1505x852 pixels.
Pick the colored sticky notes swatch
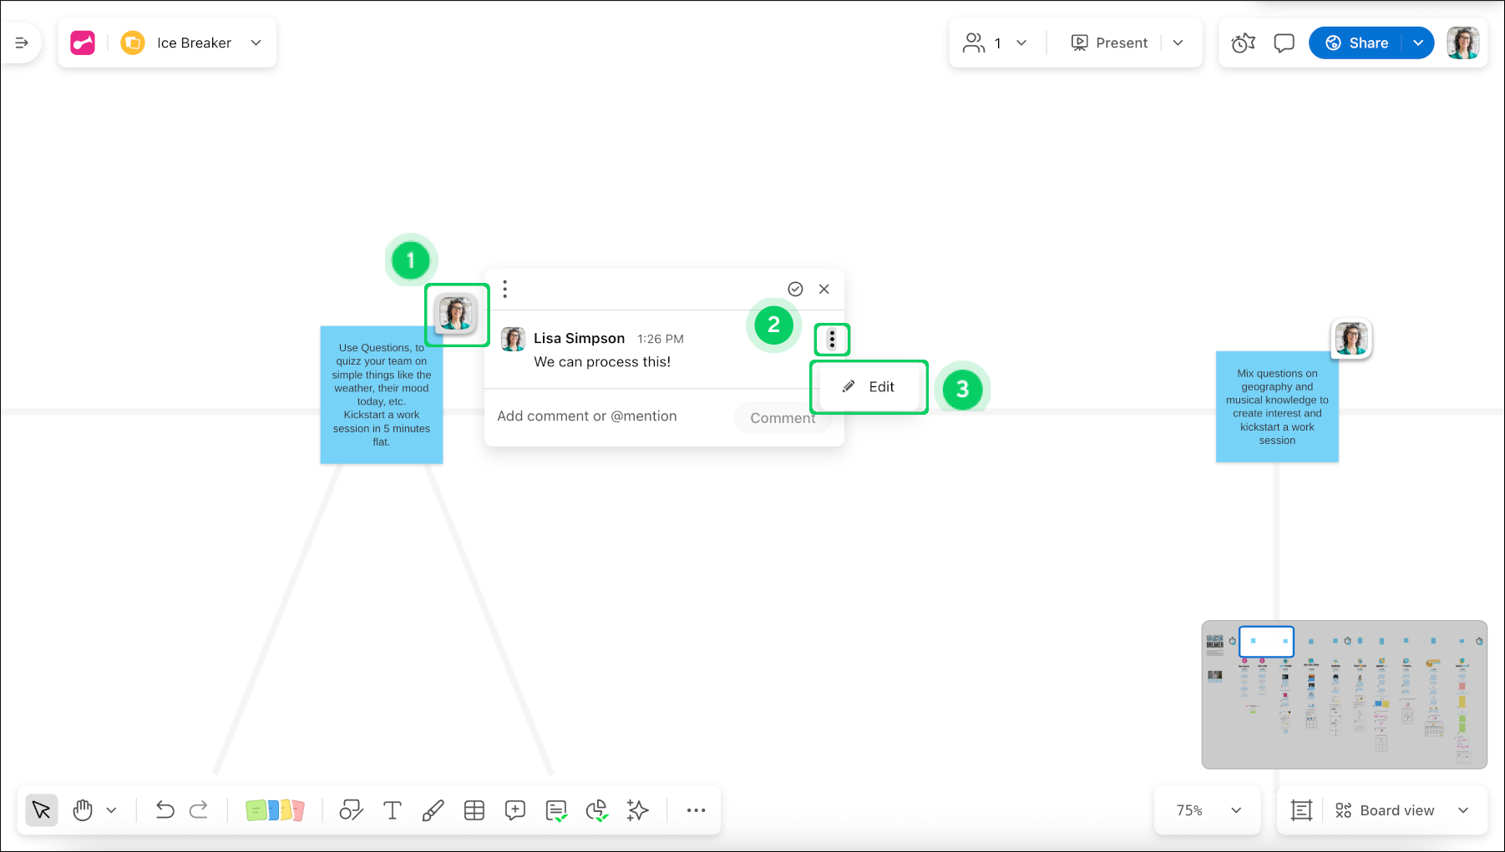tap(275, 810)
